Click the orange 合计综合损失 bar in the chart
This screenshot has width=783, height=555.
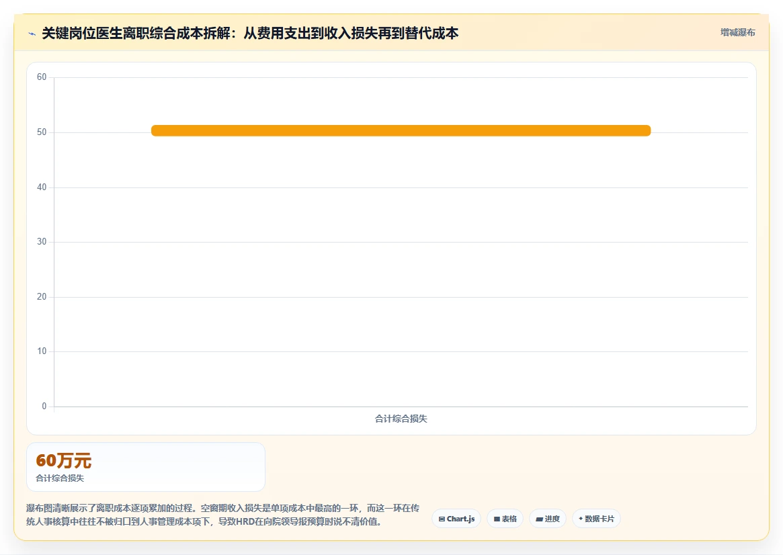click(x=401, y=130)
